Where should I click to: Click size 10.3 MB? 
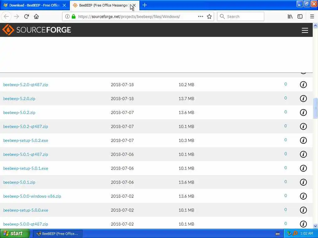[x=186, y=140]
